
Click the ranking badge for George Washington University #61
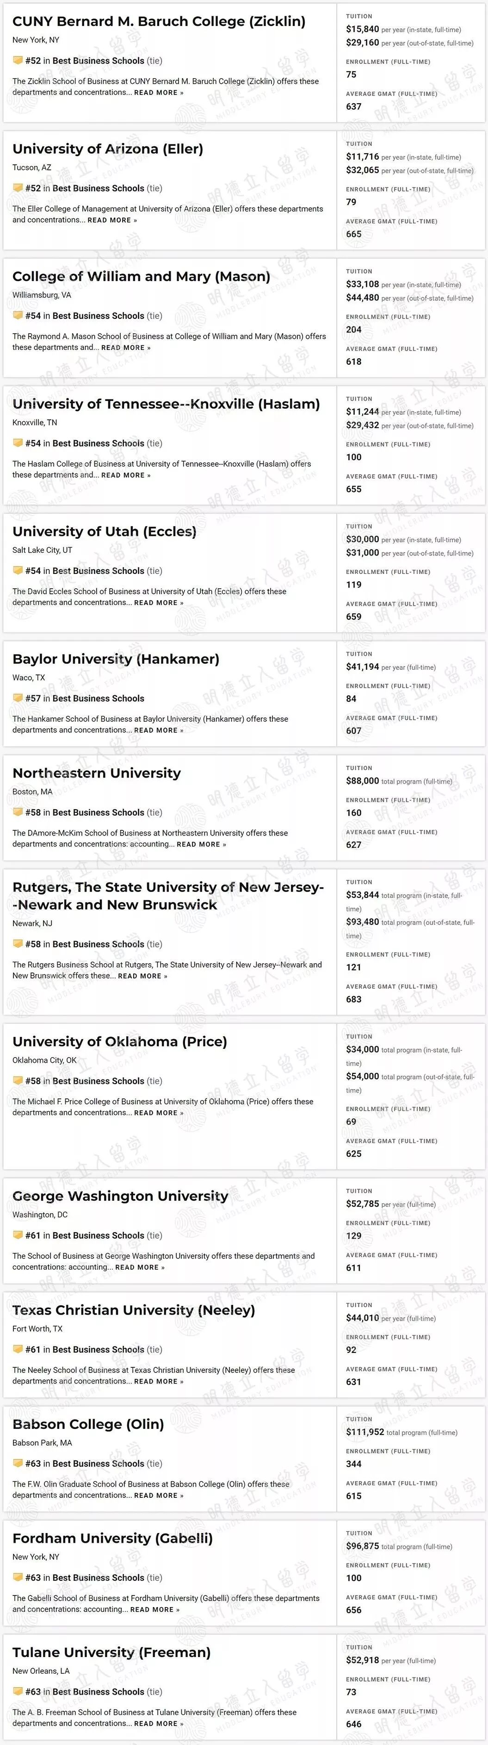click(18, 1235)
